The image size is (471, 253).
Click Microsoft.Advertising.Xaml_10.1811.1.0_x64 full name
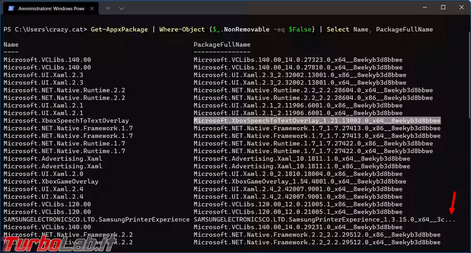(302, 158)
